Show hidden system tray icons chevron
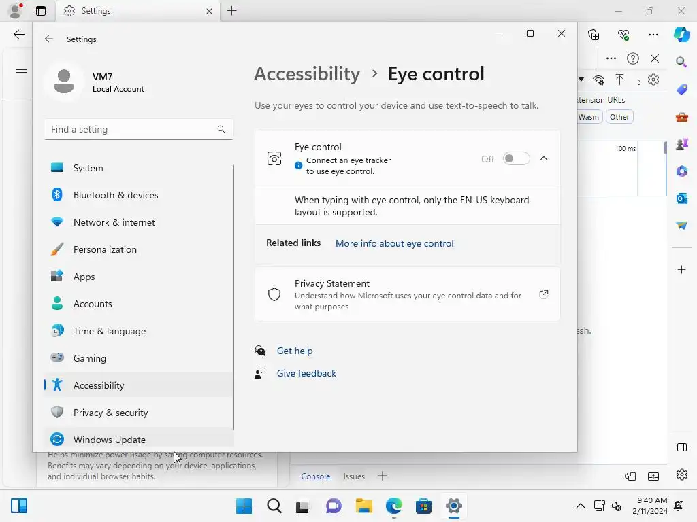697x522 pixels. [580, 506]
